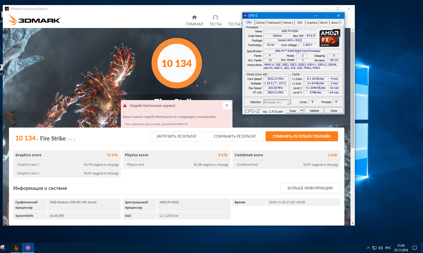
Task: Click the Core Voltage value "1.584 V"
Action: 308,45
